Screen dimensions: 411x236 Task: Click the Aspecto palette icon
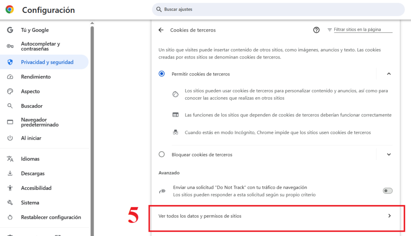(x=10, y=91)
